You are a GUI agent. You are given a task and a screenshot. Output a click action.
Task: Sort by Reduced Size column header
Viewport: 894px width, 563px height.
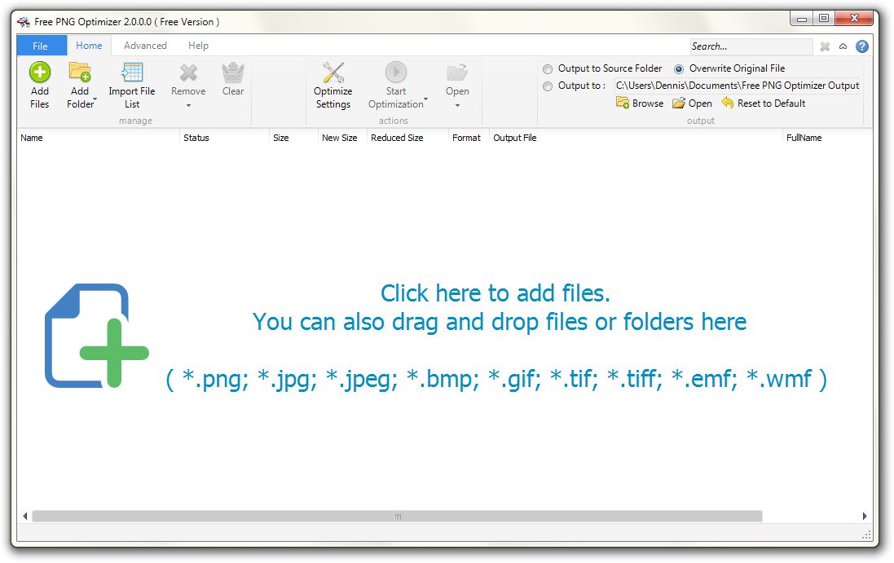(407, 138)
